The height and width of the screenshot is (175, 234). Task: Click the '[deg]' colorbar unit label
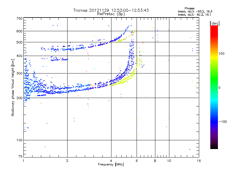pos(215,23)
